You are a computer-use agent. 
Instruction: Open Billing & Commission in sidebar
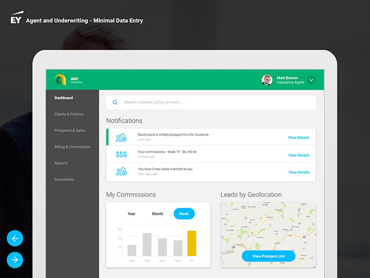tap(72, 147)
